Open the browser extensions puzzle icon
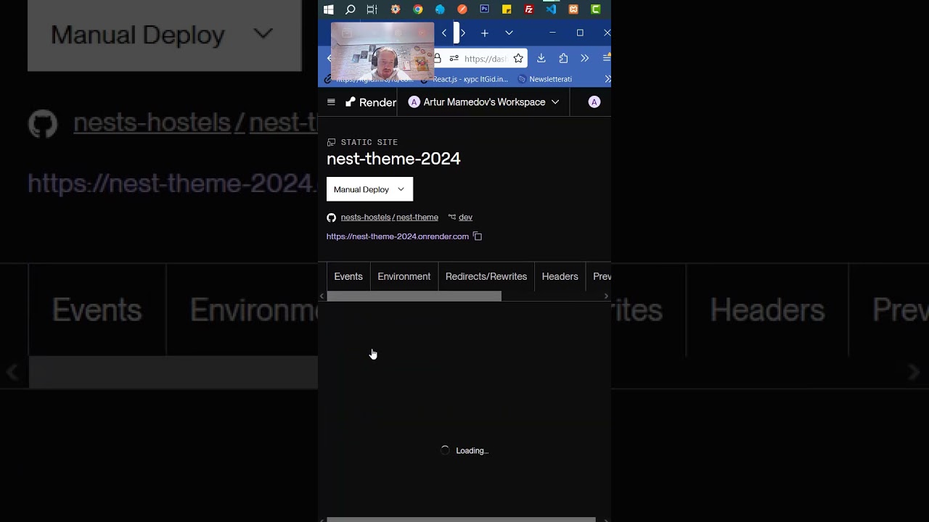929x522 pixels. pos(563,59)
